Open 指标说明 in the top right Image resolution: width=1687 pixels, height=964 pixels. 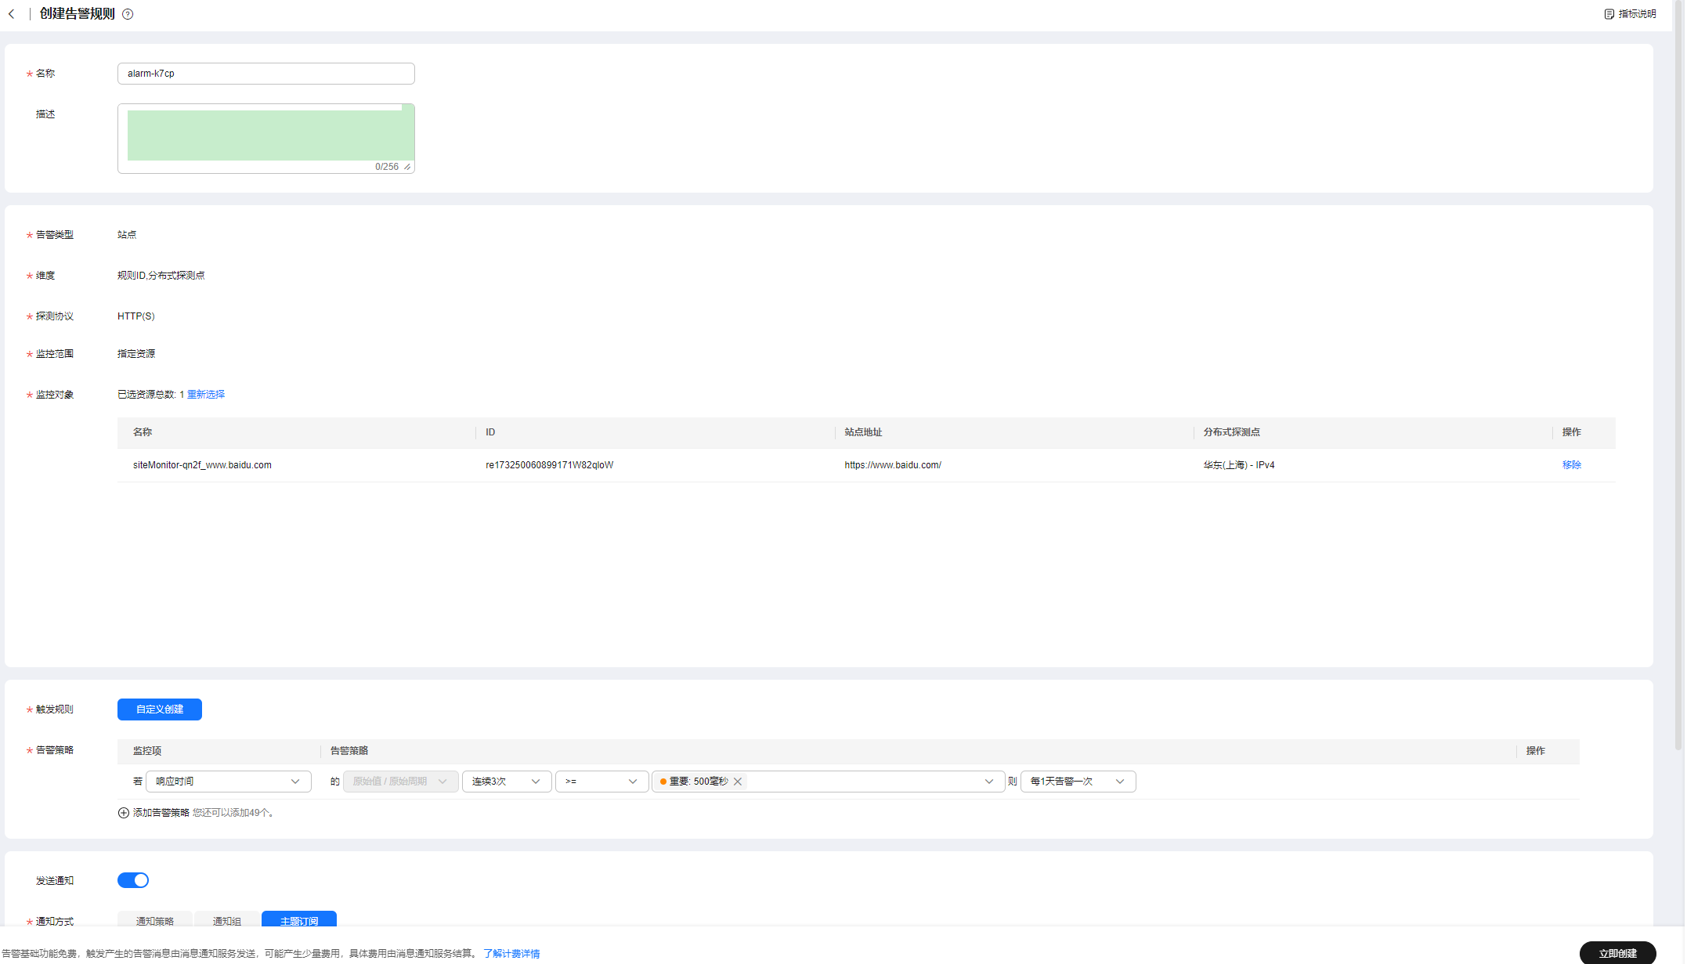coord(1630,14)
